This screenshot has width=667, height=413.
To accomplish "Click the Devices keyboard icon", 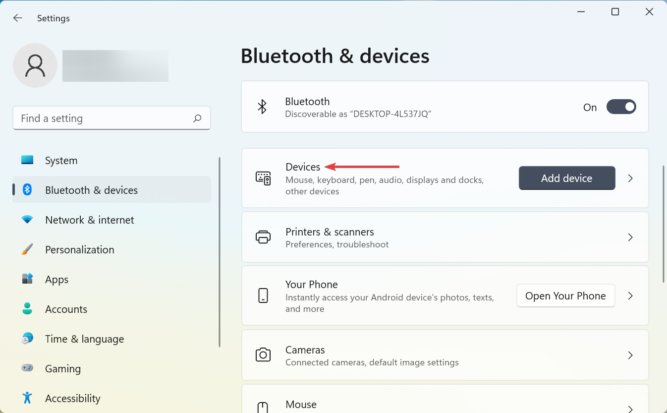I will [x=263, y=178].
